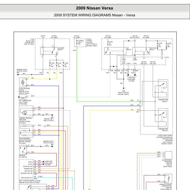This screenshot has height=190, width=190.
Task: Click the THERMO CONTROL AMPLIFIER caption
Action: coord(25,121)
